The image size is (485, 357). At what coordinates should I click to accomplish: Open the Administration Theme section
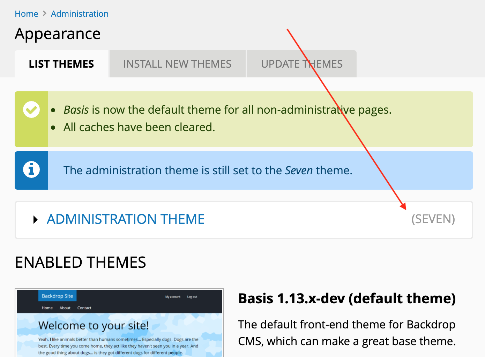pyautogui.click(x=126, y=219)
